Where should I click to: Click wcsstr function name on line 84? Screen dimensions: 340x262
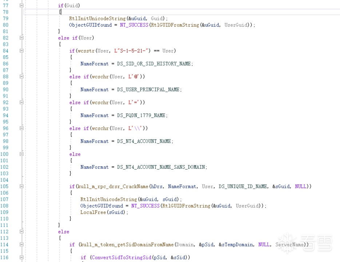[x=86, y=51]
